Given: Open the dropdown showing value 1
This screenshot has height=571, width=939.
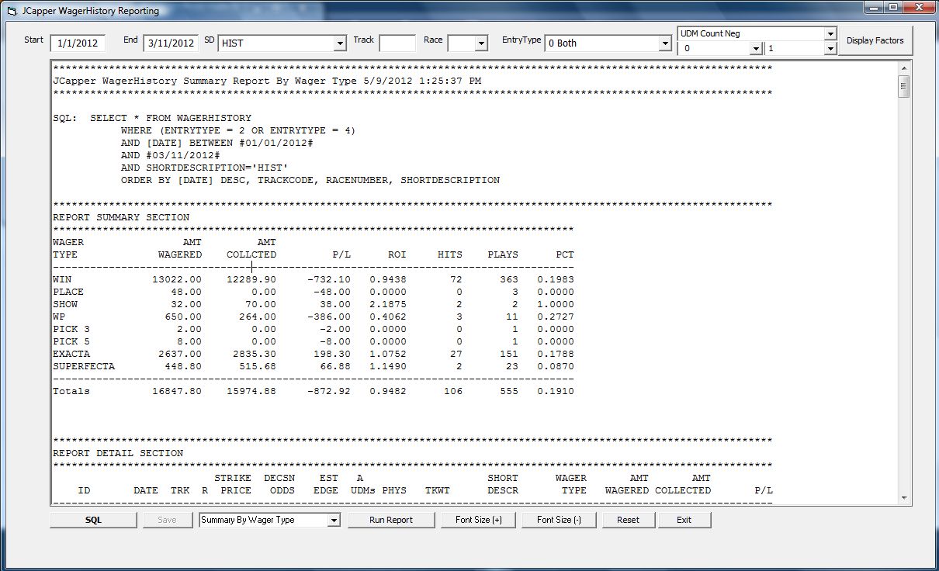Looking at the screenshot, I should point(830,48).
